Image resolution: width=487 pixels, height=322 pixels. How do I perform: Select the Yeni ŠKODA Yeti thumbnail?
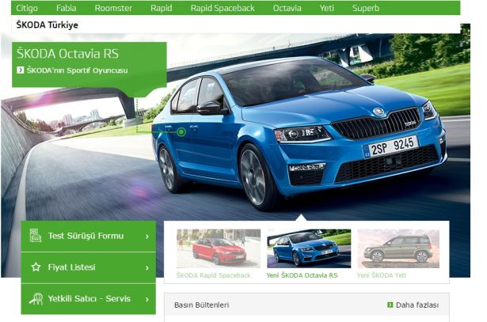tap(398, 248)
